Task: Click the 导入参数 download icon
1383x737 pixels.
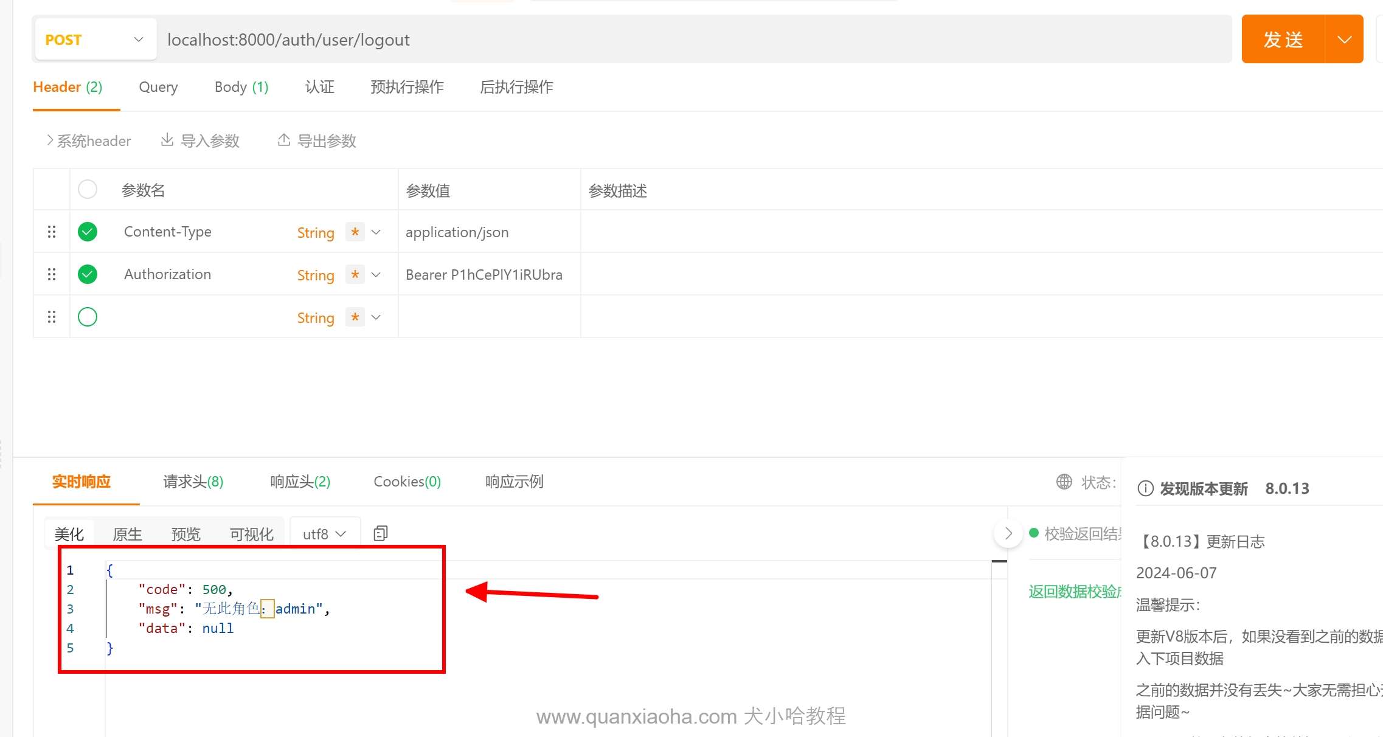Action: 167,140
